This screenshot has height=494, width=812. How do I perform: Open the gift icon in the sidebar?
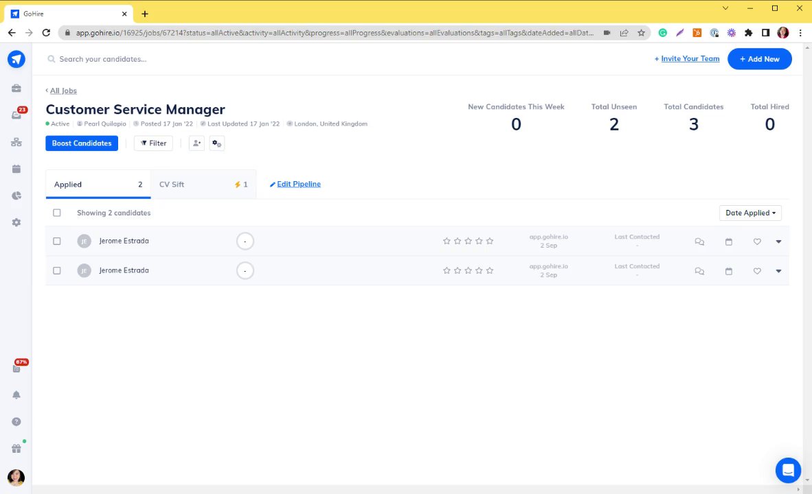tap(16, 449)
